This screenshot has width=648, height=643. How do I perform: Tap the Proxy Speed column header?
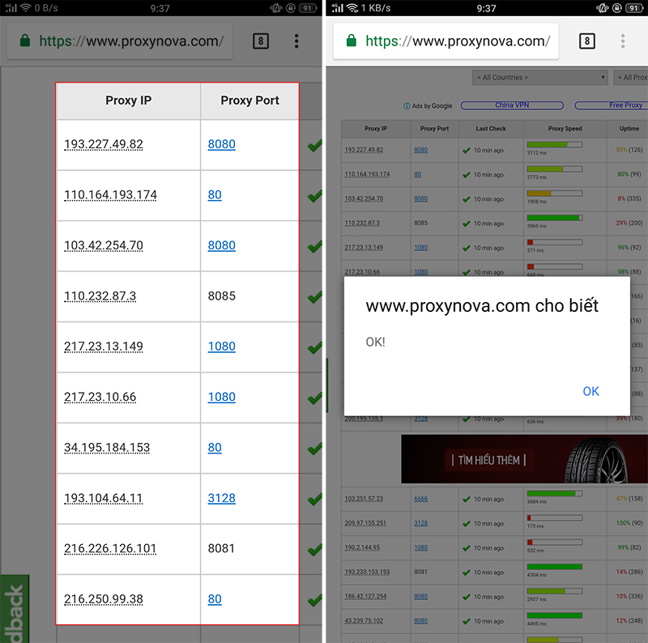click(x=565, y=129)
